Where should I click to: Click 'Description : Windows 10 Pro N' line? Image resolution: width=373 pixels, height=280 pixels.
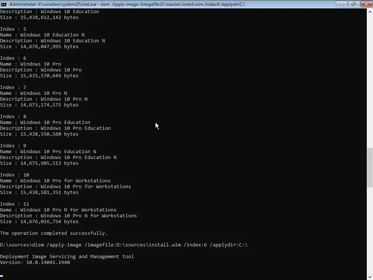click(x=44, y=99)
